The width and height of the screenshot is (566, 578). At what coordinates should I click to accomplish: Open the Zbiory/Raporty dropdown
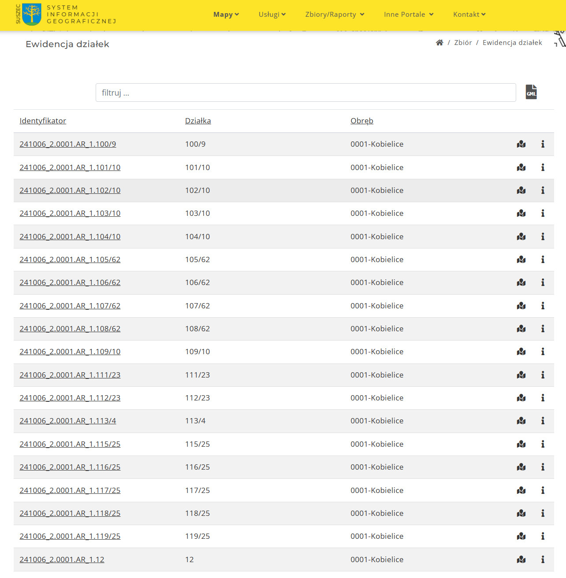pos(335,15)
